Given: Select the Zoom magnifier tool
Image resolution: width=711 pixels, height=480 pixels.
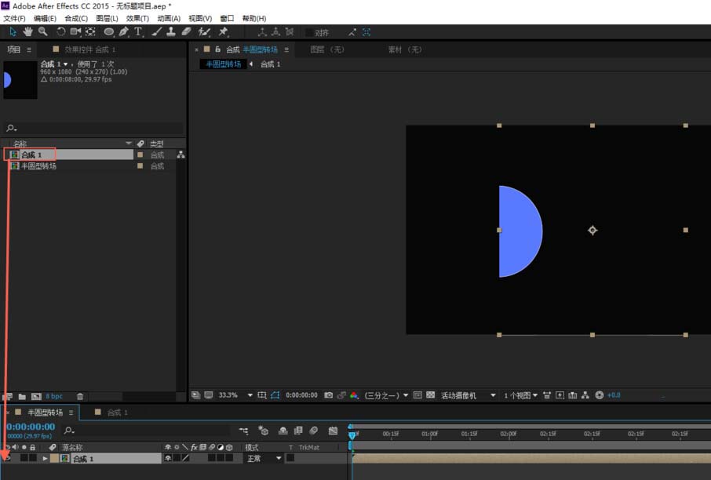Looking at the screenshot, I should (x=42, y=31).
